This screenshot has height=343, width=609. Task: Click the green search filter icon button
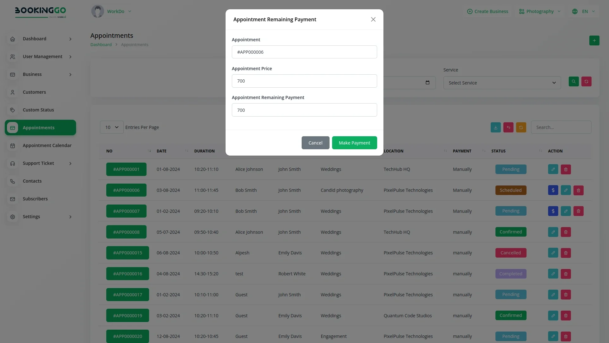click(573, 82)
